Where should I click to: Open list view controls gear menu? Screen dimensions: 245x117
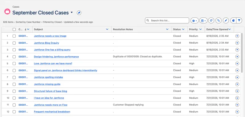[x=194, y=20]
